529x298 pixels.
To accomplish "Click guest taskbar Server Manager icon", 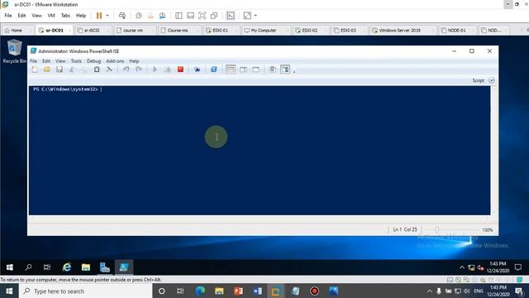I will click(105, 267).
